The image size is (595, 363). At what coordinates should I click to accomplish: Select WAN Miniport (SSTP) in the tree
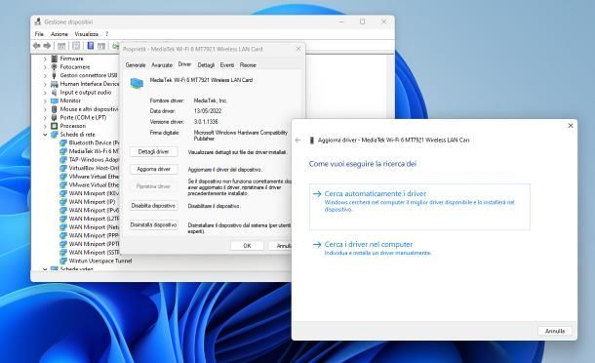[x=90, y=252]
